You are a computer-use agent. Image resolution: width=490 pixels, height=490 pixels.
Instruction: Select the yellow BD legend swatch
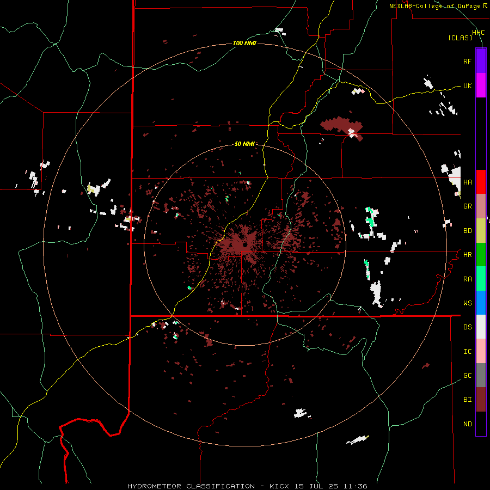click(x=481, y=231)
